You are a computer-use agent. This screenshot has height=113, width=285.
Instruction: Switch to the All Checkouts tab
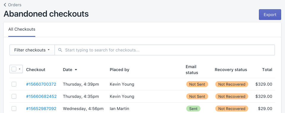pos(22,29)
